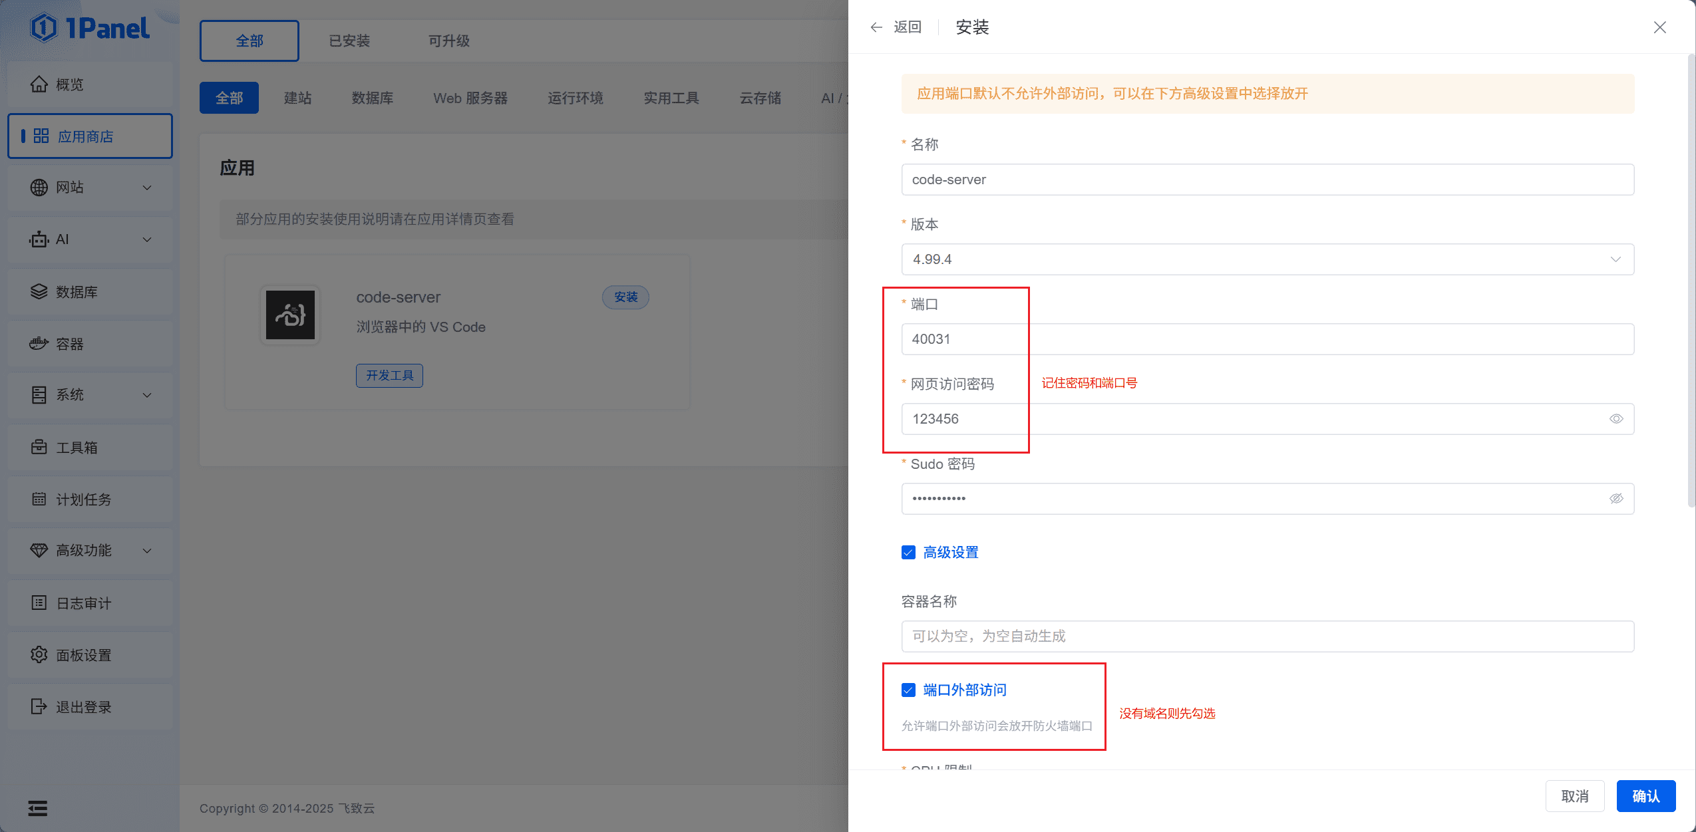Open 容器 in the sidebar
The image size is (1696, 832).
pyautogui.click(x=90, y=344)
